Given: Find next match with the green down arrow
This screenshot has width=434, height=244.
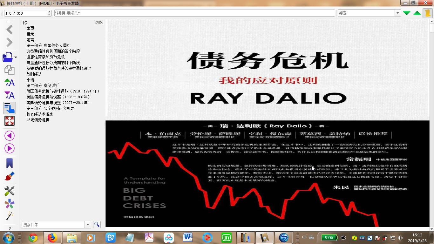Looking at the screenshot, I should point(407,13).
